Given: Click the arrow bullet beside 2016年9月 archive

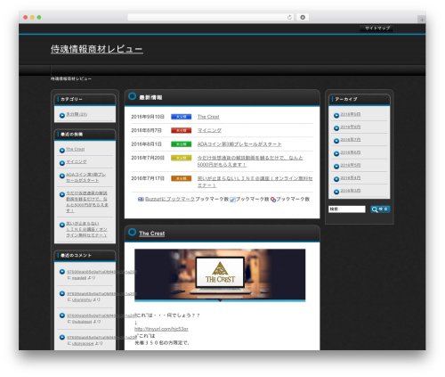Looking at the screenshot, I should pyautogui.click(x=336, y=115).
